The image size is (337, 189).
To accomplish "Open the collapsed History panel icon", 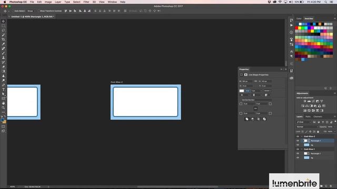I will click(x=291, y=20).
